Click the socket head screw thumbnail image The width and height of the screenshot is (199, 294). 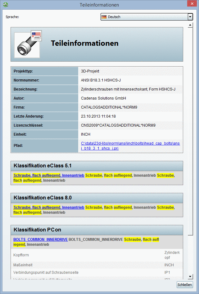(x=27, y=45)
